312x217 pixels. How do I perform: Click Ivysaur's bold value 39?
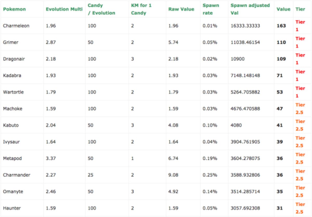click(280, 142)
